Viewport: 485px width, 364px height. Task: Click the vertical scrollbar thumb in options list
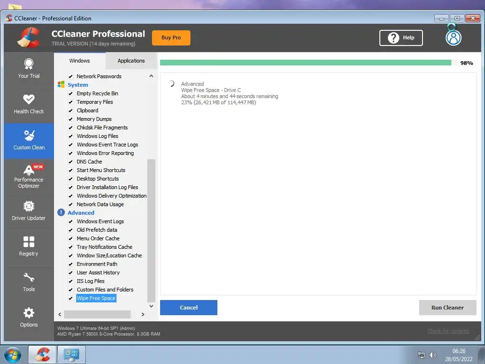151,231
